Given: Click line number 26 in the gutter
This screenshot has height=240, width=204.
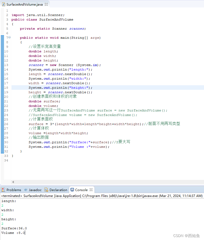Looking at the screenshot, I should (x=6, y=124).
